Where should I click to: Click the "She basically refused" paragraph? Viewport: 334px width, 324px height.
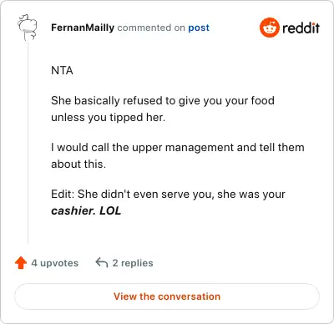(163, 109)
